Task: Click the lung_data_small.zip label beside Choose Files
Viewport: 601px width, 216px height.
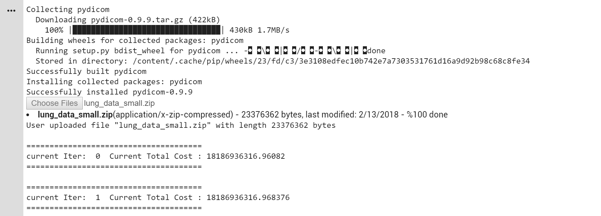Action: tap(119, 103)
